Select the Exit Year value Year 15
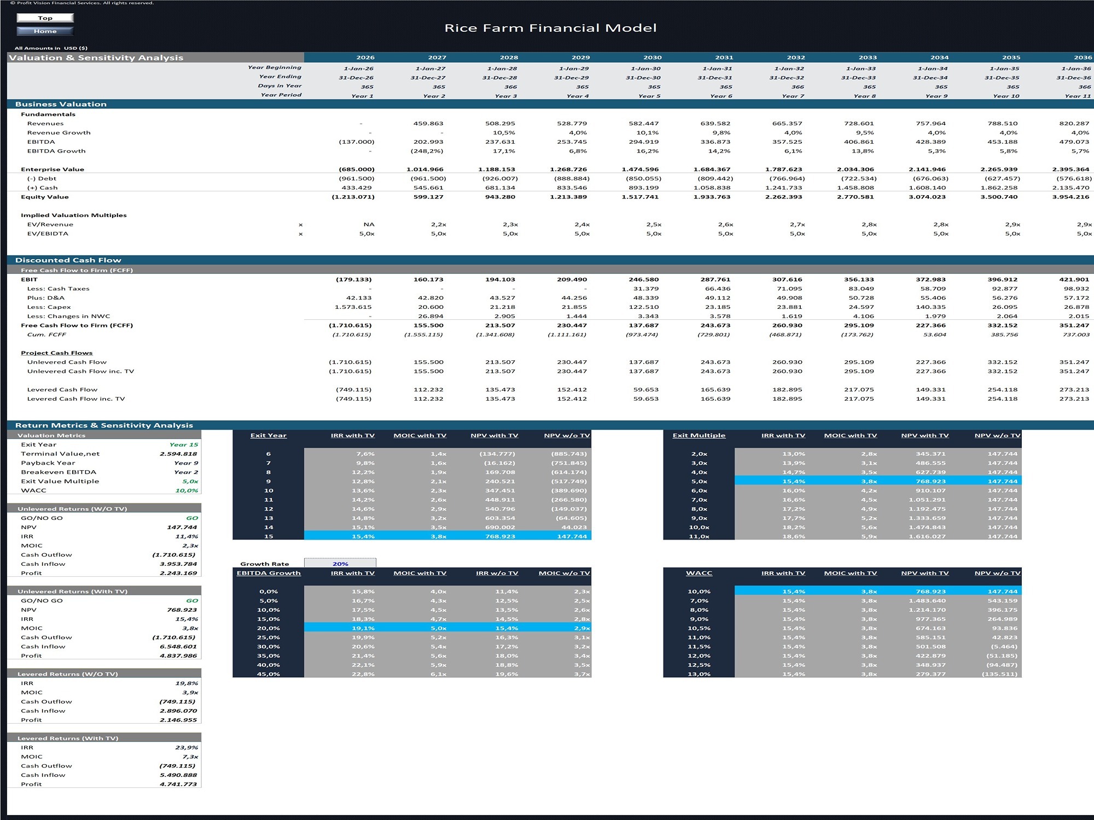The image size is (1094, 820). 184,444
